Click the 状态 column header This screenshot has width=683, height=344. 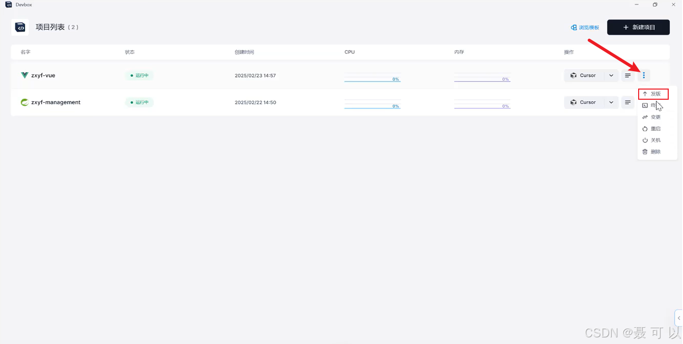130,52
